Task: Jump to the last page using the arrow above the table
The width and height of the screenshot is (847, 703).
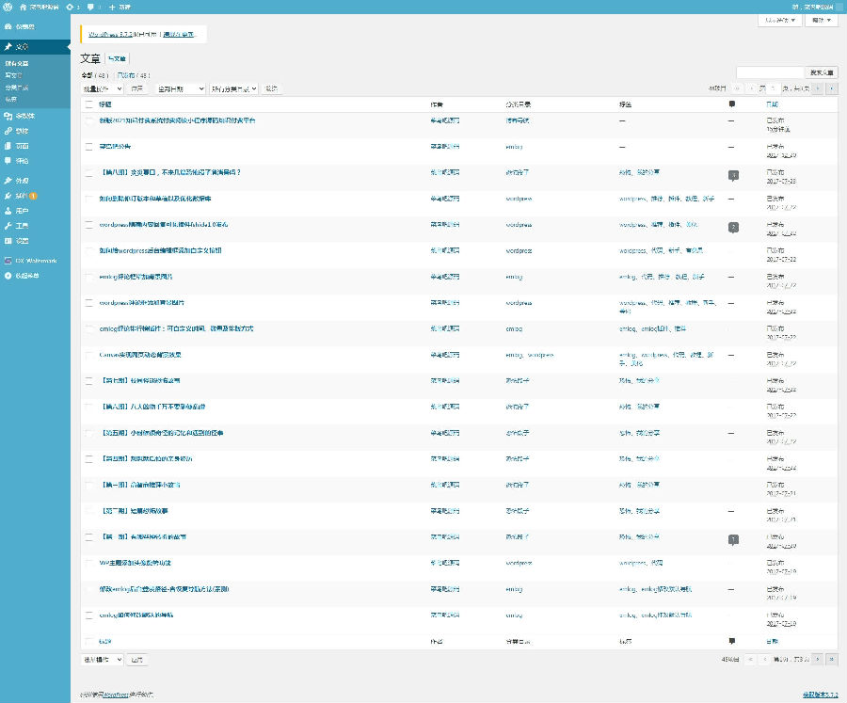Action: click(x=832, y=88)
